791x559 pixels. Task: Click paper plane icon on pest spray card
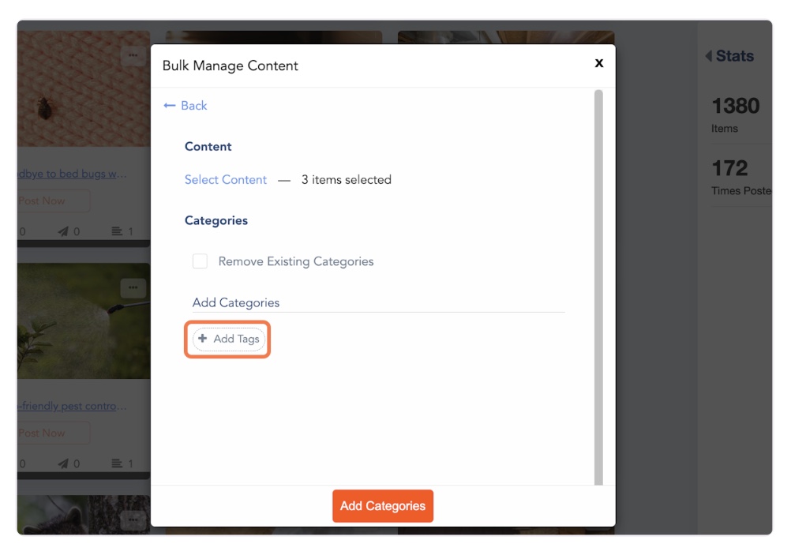tap(63, 463)
